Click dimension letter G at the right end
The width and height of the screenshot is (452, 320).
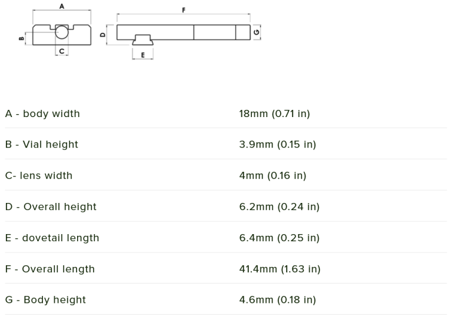click(x=257, y=32)
